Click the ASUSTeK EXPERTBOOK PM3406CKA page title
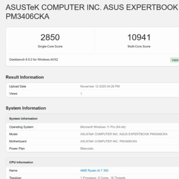The height and width of the screenshot is (179, 179). [92, 12]
